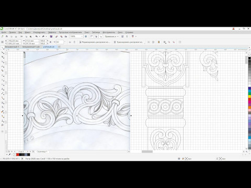Click the Import icon in toolbar
251x188 pixels.
56,37
